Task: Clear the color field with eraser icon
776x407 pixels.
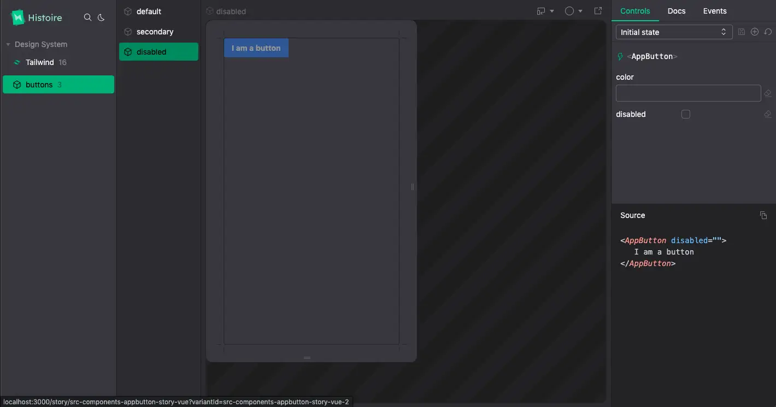Action: (x=767, y=93)
